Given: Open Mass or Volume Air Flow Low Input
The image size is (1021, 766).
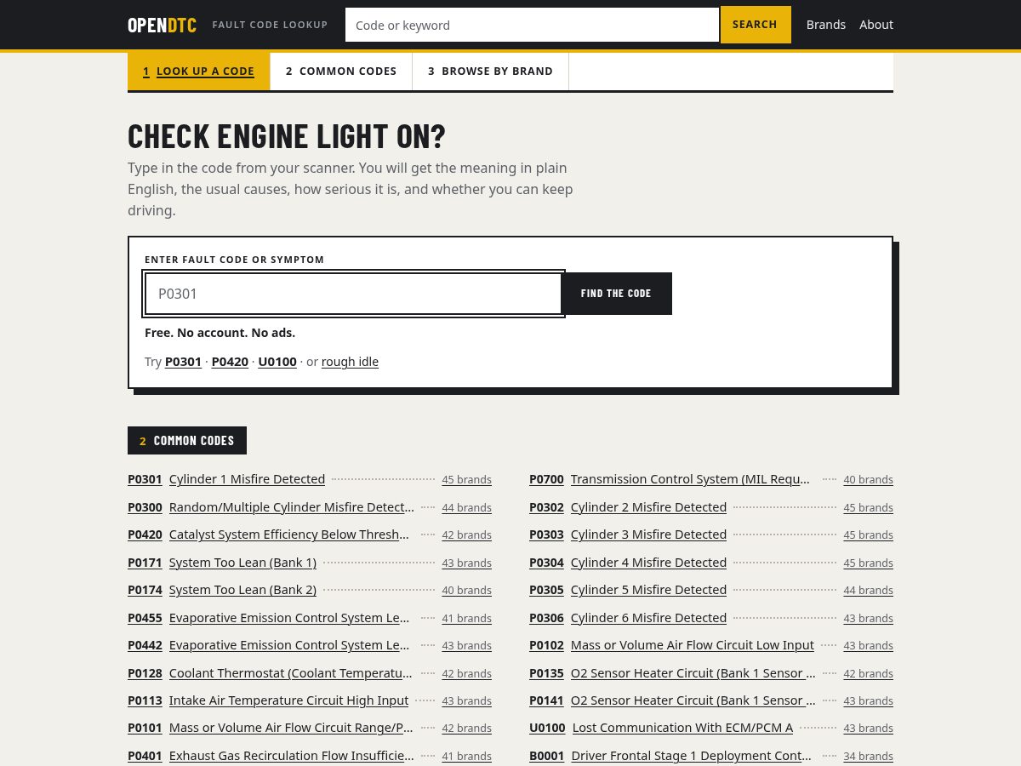Looking at the screenshot, I should (693, 645).
